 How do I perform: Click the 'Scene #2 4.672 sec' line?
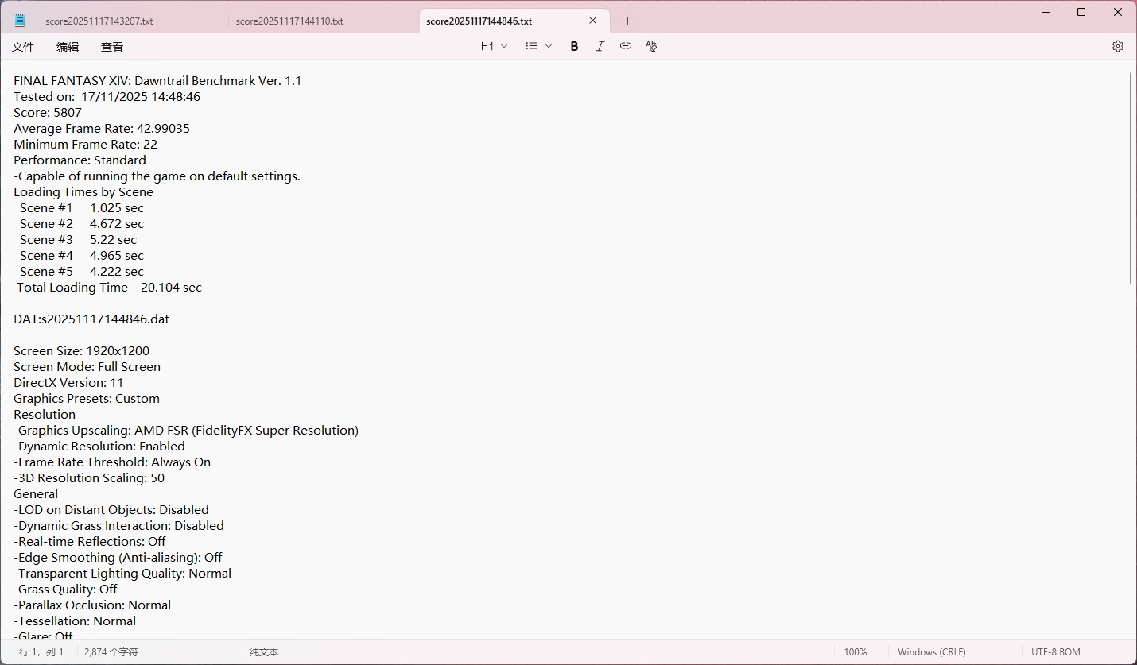82,223
